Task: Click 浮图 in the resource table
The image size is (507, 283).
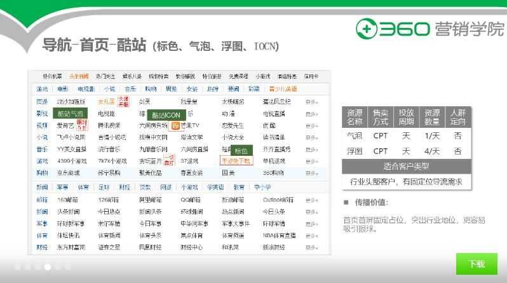Action: pos(355,151)
